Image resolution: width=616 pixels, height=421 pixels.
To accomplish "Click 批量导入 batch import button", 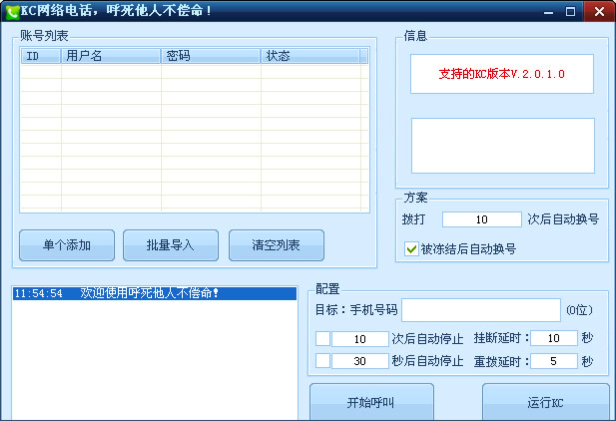I will click(x=171, y=245).
